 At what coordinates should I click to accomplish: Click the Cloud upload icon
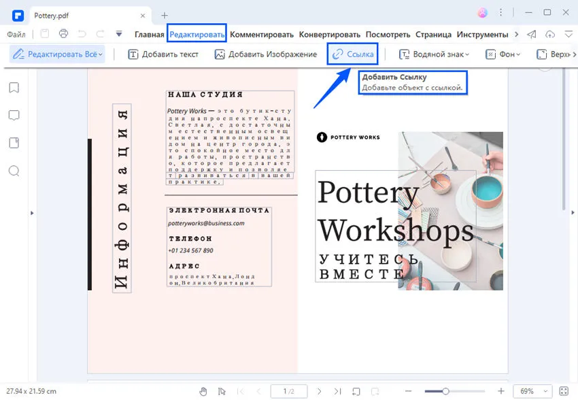[550, 34]
